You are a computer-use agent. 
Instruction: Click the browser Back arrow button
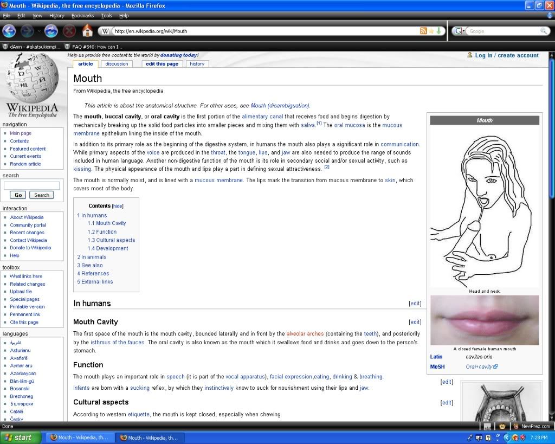(x=9, y=31)
